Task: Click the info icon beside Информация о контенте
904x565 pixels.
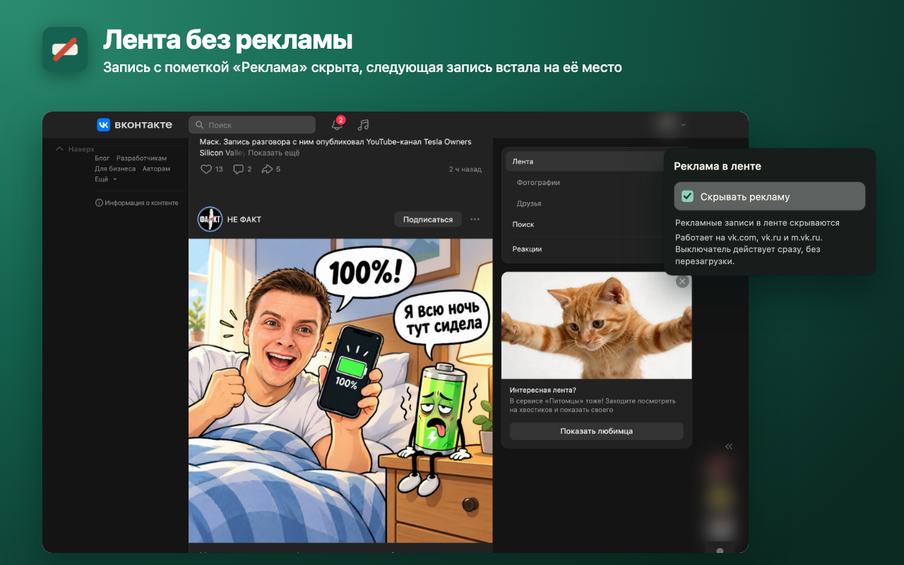Action: (x=99, y=203)
